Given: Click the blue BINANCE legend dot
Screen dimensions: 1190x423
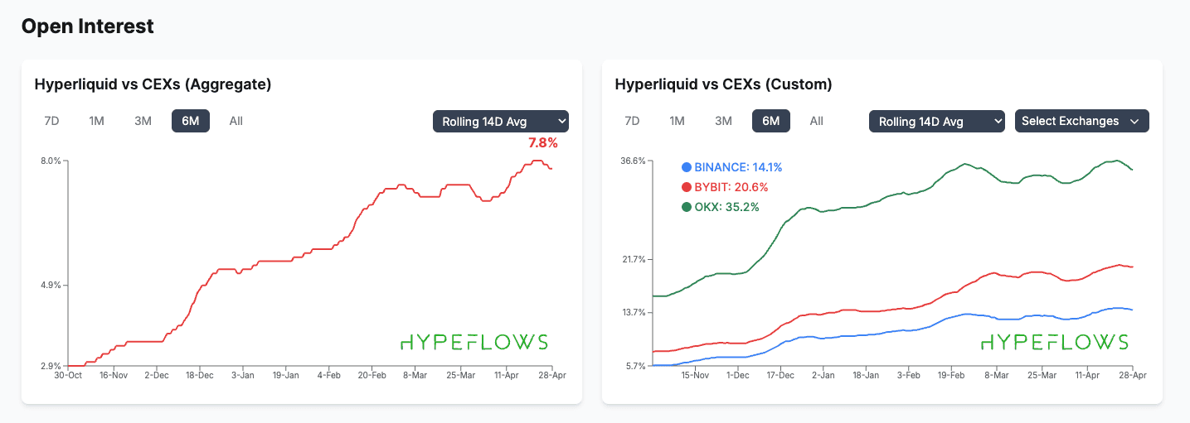Looking at the screenshot, I should (x=687, y=167).
